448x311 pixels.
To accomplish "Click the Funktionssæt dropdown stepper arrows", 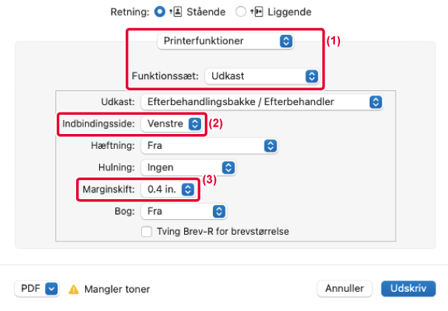I will click(x=312, y=76).
